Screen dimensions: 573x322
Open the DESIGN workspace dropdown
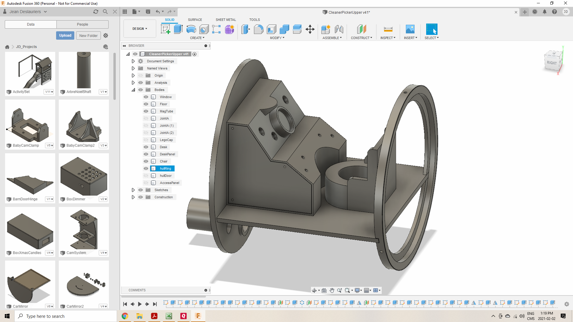click(140, 29)
